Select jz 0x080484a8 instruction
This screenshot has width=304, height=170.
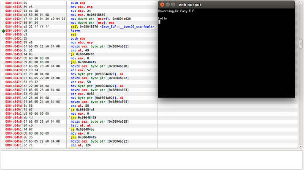(x=82, y=110)
